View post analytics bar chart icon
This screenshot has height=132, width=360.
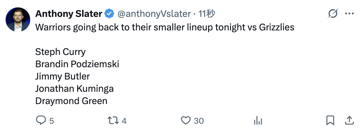coord(258,121)
